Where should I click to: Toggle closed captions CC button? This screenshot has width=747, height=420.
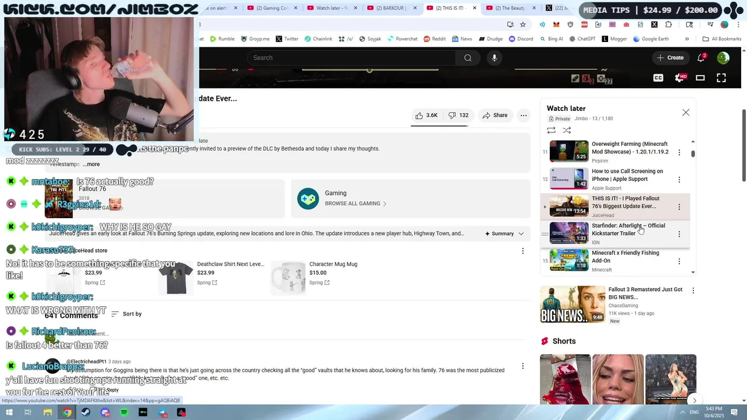tap(658, 78)
